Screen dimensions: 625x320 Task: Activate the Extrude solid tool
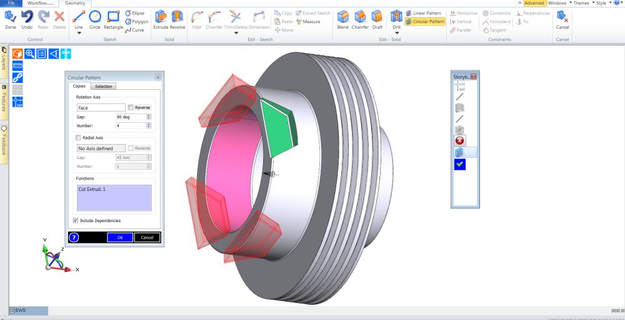[161, 20]
